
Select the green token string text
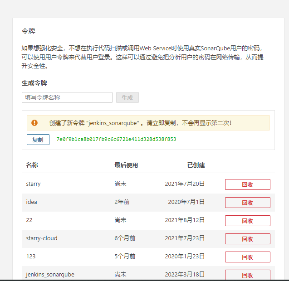pos(116,139)
